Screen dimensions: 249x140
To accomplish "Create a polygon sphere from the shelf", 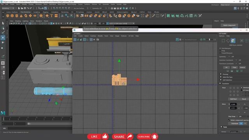I will click(8, 16).
